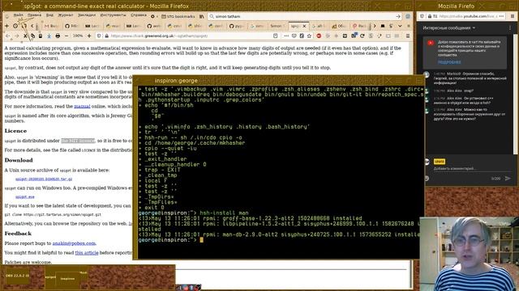This screenshot has height=291, width=519.
Task: Open the Справка menu
Action: (x=139, y=15)
